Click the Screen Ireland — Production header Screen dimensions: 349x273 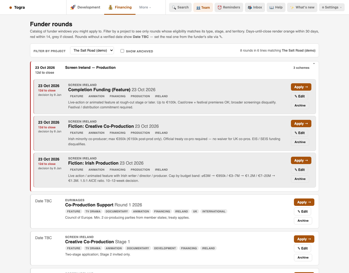coord(90,67)
